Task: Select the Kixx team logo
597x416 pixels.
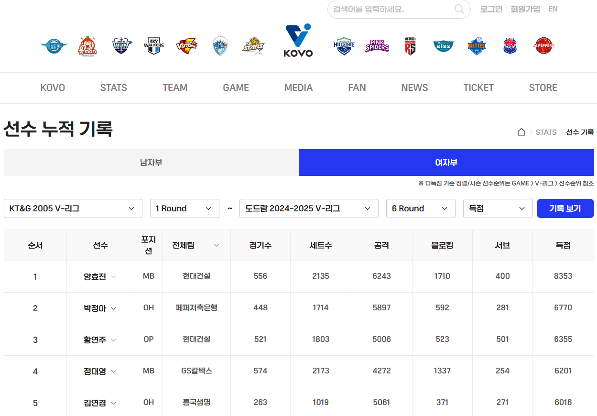Action: pyautogui.click(x=444, y=45)
